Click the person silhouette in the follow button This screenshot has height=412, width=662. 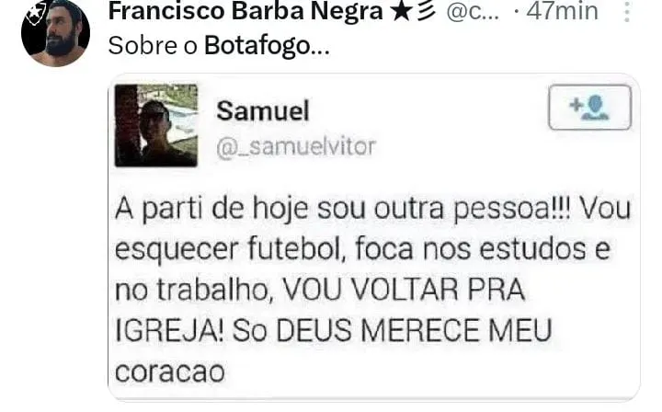tap(595, 109)
